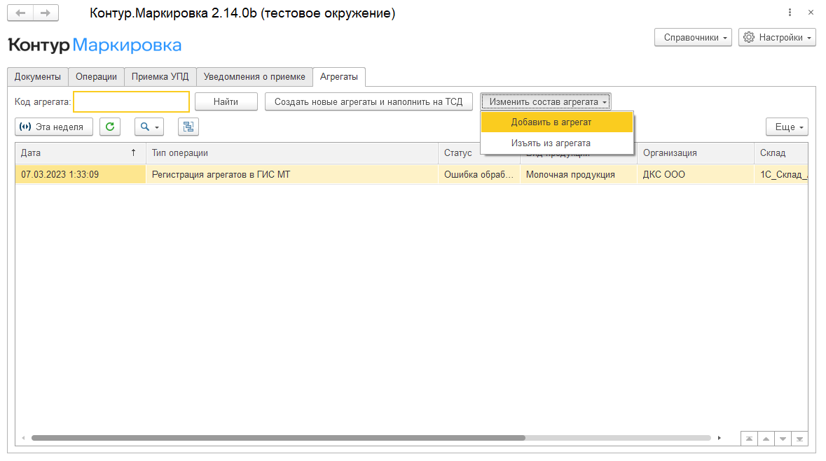
Task: Focus the Код агрегата input field
Action: 131,101
